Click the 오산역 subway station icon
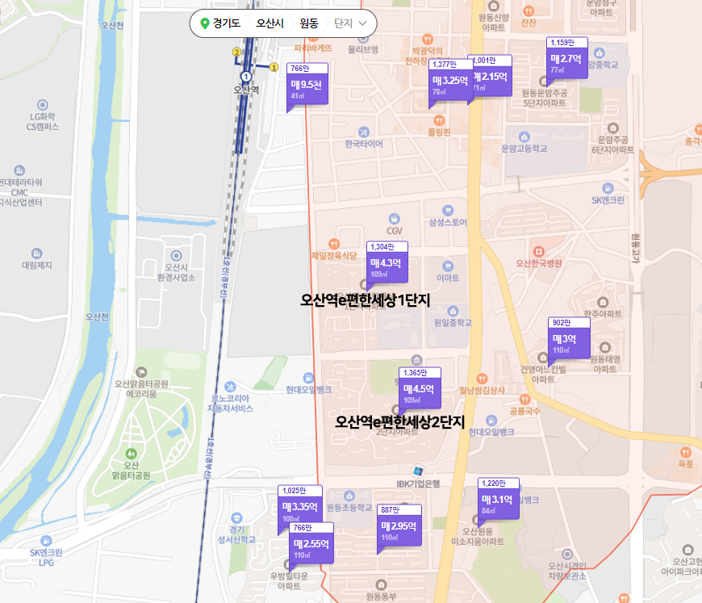This screenshot has width=702, height=603. pyautogui.click(x=246, y=77)
